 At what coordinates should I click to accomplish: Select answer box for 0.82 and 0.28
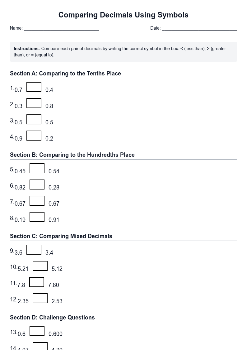[x=37, y=185]
